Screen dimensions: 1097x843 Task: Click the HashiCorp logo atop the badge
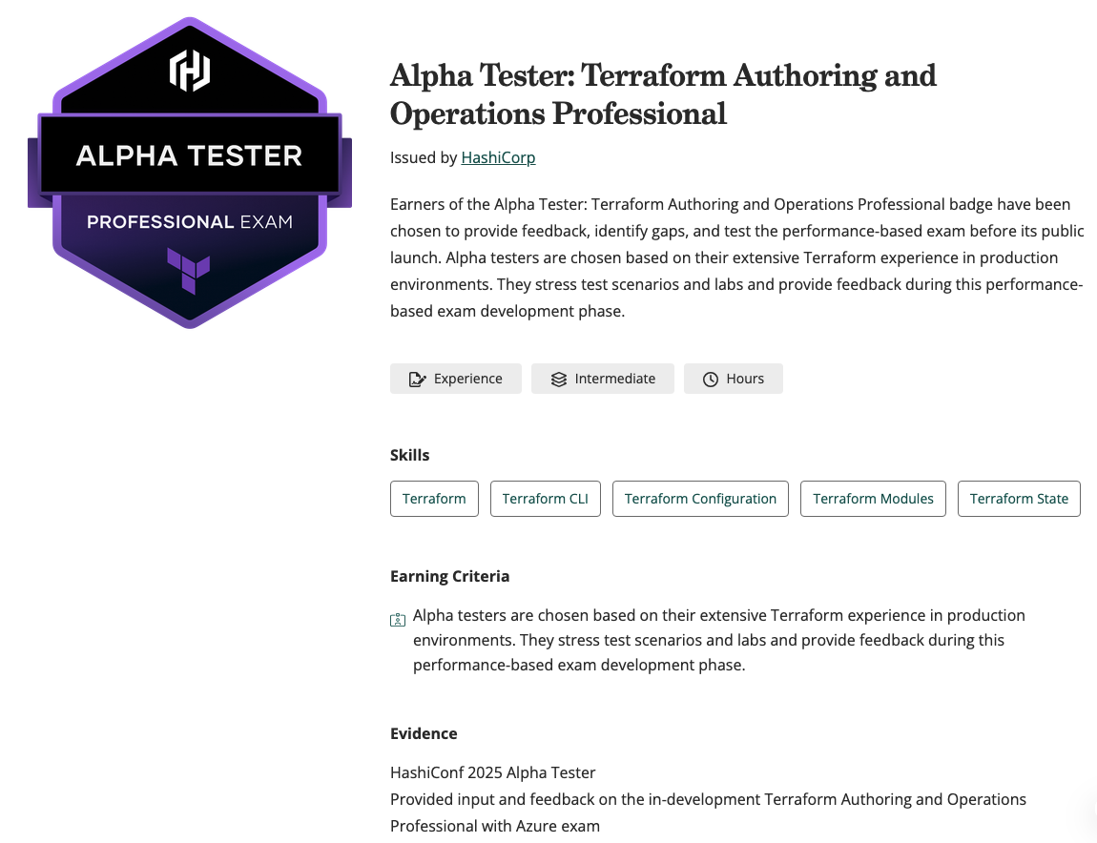click(189, 72)
